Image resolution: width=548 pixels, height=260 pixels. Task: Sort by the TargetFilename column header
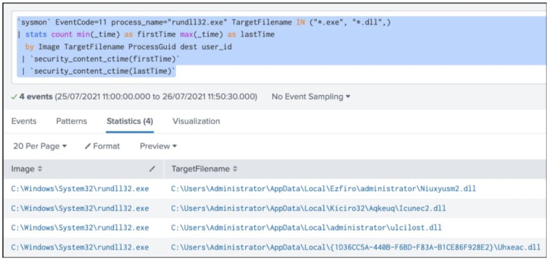(204, 169)
